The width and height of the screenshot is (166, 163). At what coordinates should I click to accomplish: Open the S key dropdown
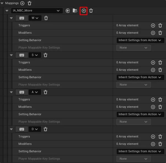pos(35,55)
